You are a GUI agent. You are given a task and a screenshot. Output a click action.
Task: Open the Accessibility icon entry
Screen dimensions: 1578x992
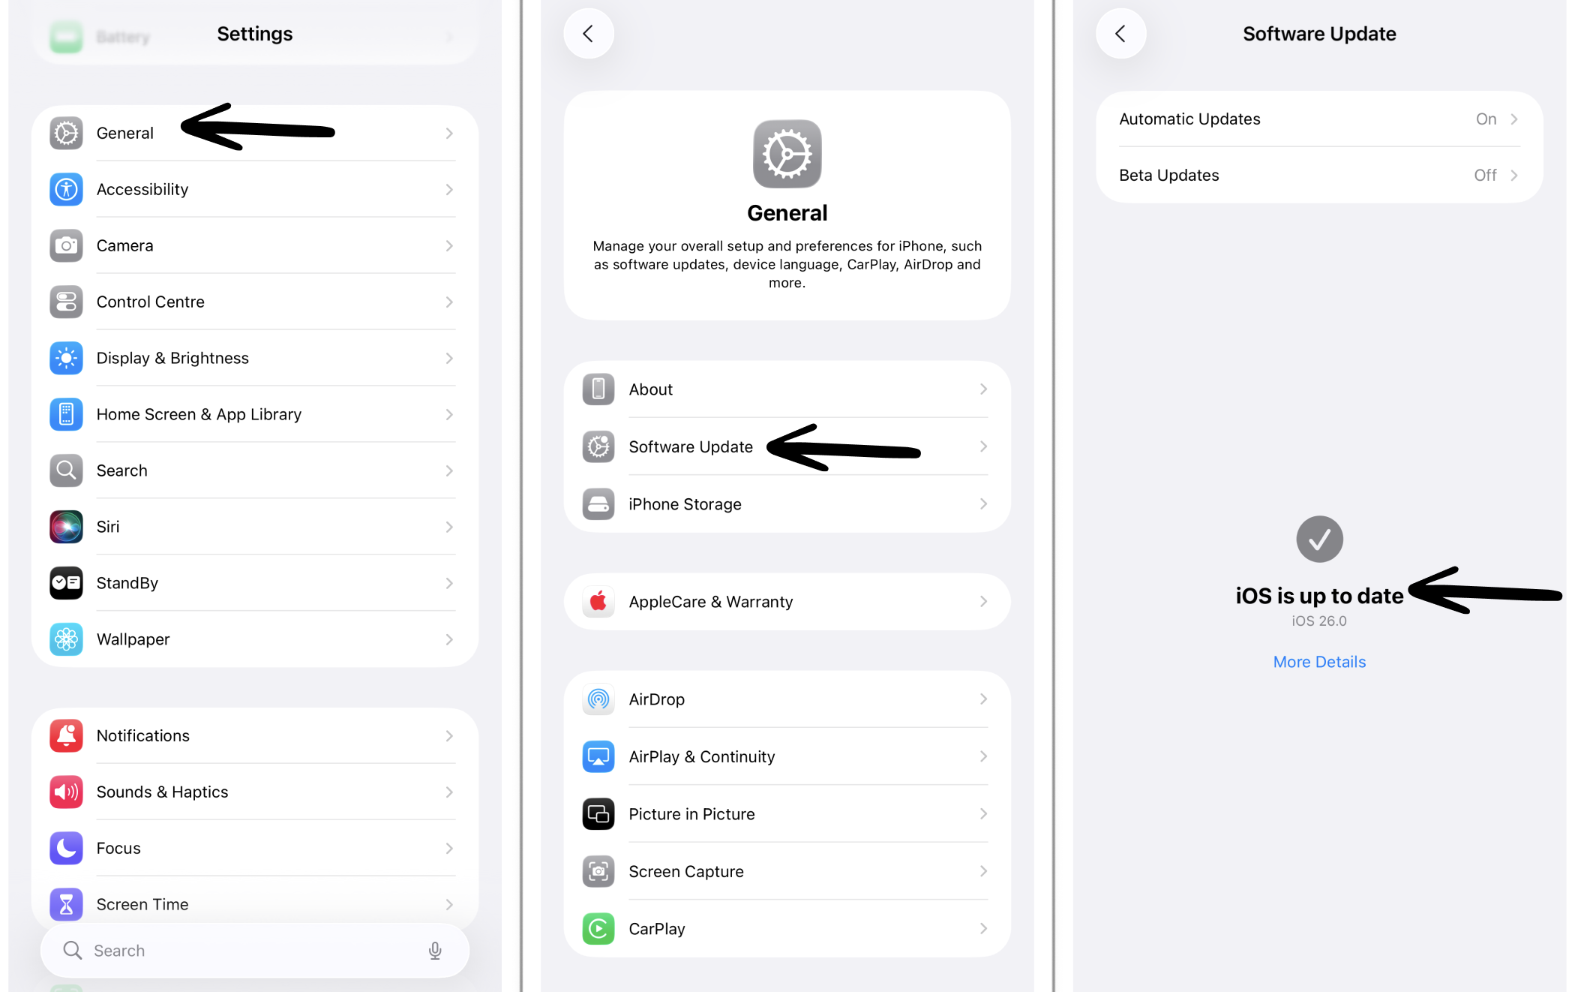pyautogui.click(x=66, y=189)
